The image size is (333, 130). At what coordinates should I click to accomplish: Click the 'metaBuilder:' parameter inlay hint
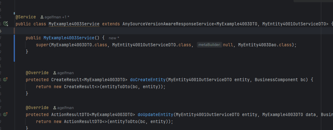209,45
